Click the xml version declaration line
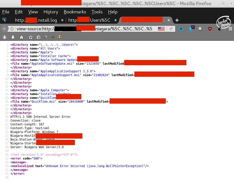Viewport: 234px width, 182px height. coord(44,155)
